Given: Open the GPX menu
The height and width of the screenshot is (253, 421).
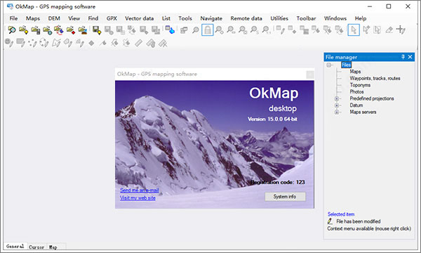Looking at the screenshot, I should [112, 18].
